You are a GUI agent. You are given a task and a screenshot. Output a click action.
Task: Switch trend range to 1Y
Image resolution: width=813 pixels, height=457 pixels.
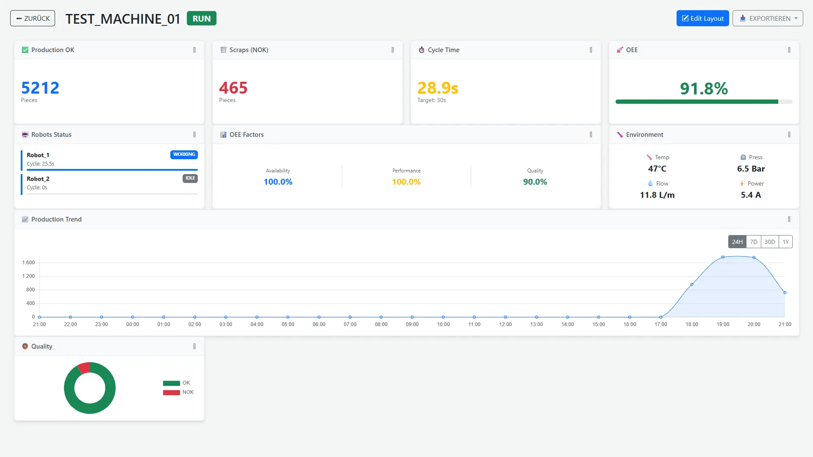click(785, 242)
